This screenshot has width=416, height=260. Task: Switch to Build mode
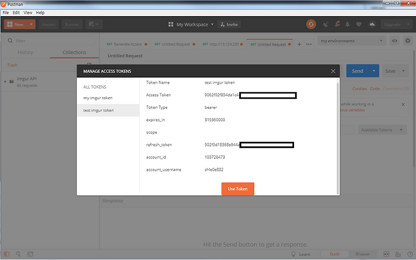335,254
